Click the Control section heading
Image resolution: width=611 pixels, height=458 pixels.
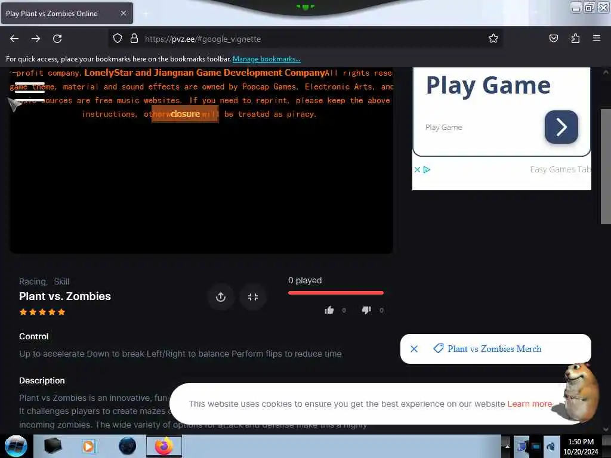pyautogui.click(x=34, y=336)
